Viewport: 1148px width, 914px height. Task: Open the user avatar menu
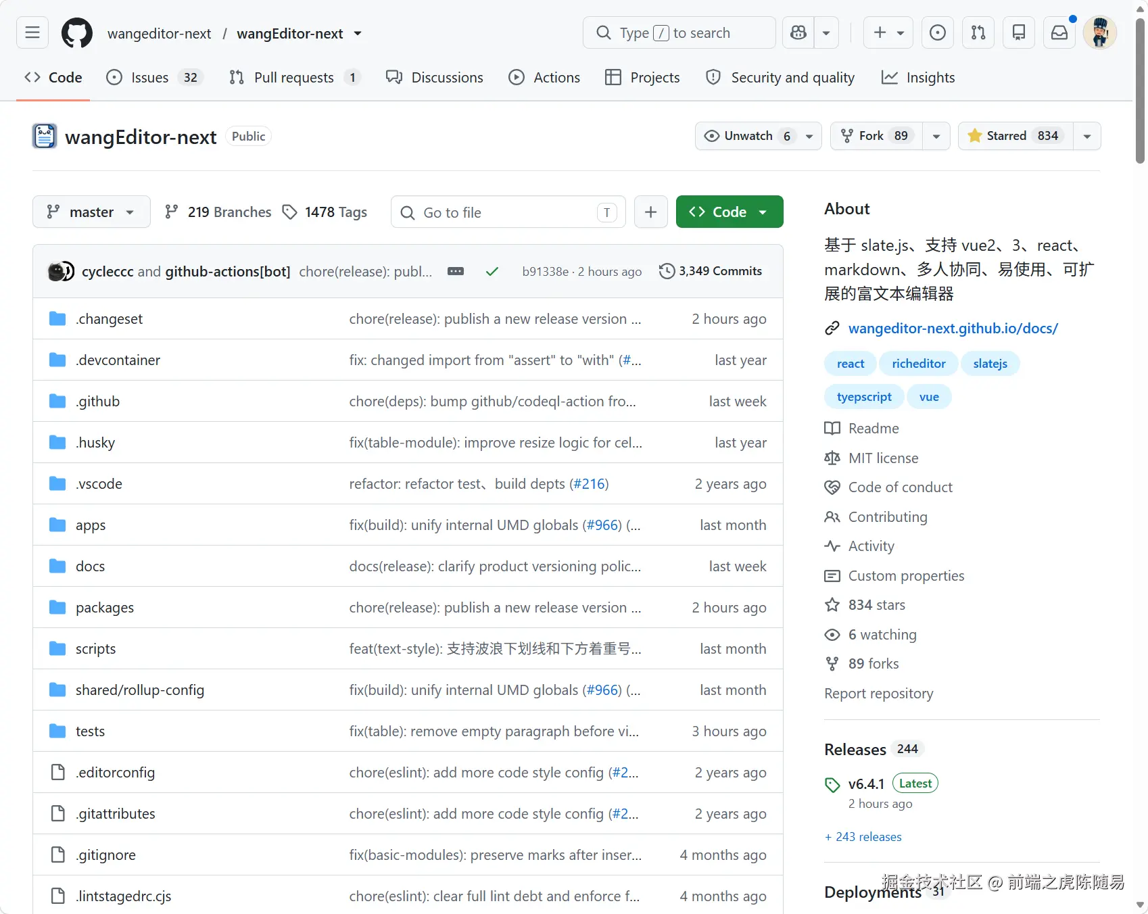pyautogui.click(x=1100, y=32)
